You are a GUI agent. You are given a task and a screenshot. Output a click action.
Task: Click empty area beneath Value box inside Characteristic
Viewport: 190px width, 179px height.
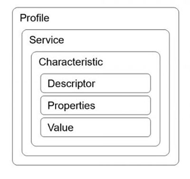95,141
